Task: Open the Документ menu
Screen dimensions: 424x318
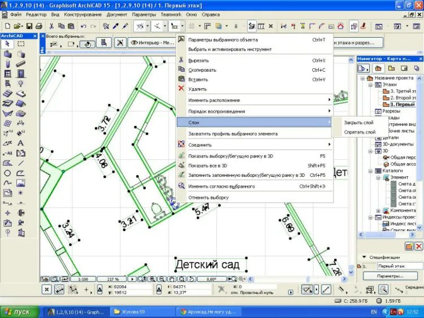Action: (116, 15)
